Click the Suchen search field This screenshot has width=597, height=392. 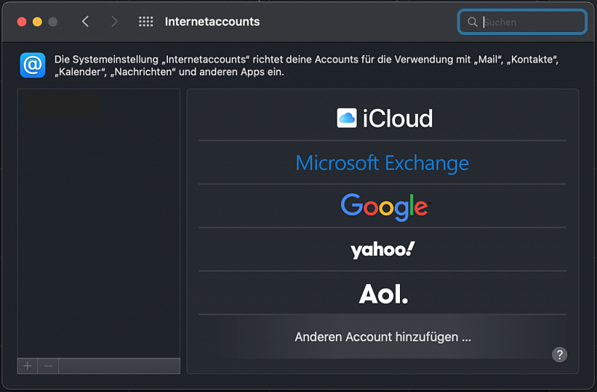pos(522,22)
